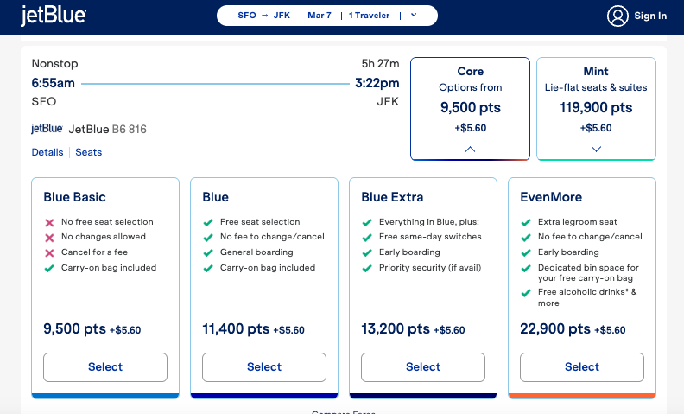Click the red X beside No free seat selection
The image size is (684, 414).
coord(49,223)
